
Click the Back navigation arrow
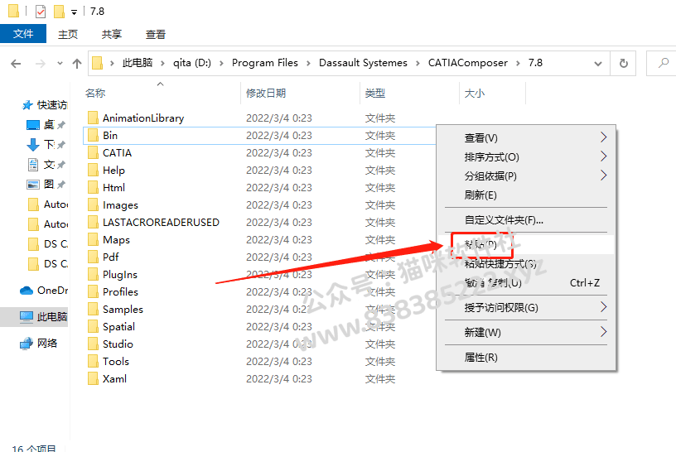[x=16, y=64]
